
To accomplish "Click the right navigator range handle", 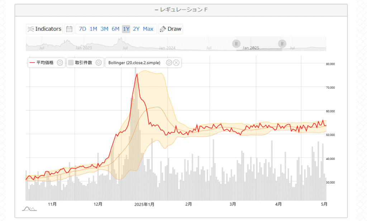I will coord(282,44).
